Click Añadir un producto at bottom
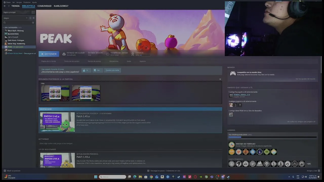This screenshot has height=182, width=324. click(12, 171)
